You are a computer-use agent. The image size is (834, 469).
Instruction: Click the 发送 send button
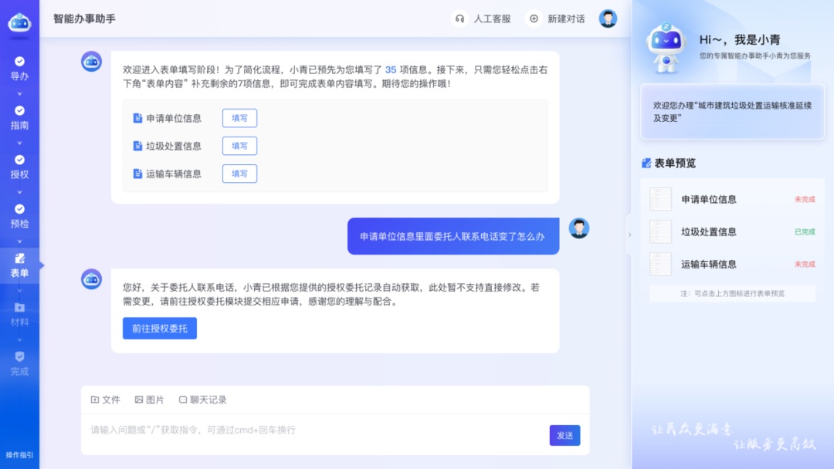pos(564,435)
